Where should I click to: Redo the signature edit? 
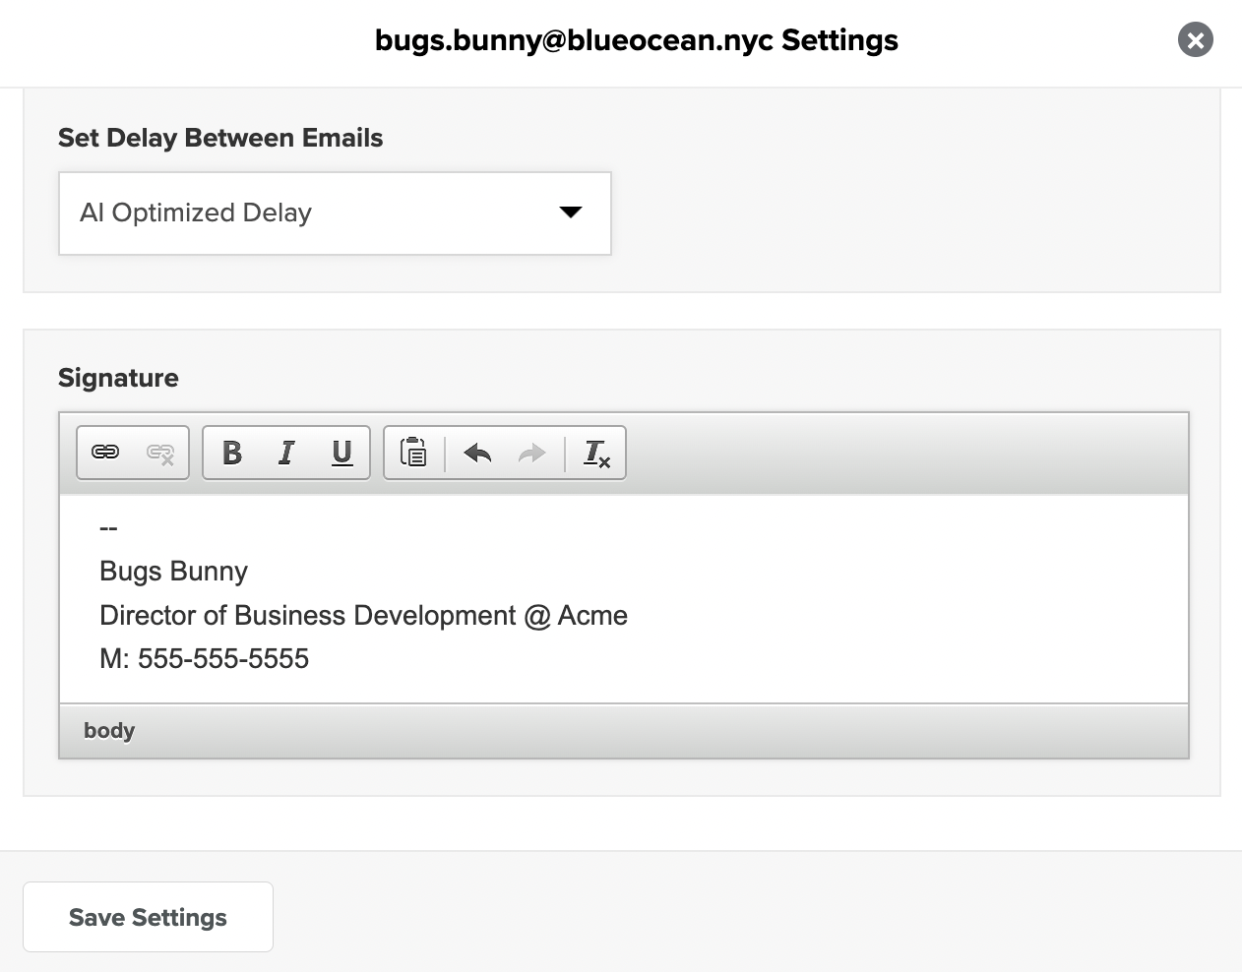tap(532, 453)
